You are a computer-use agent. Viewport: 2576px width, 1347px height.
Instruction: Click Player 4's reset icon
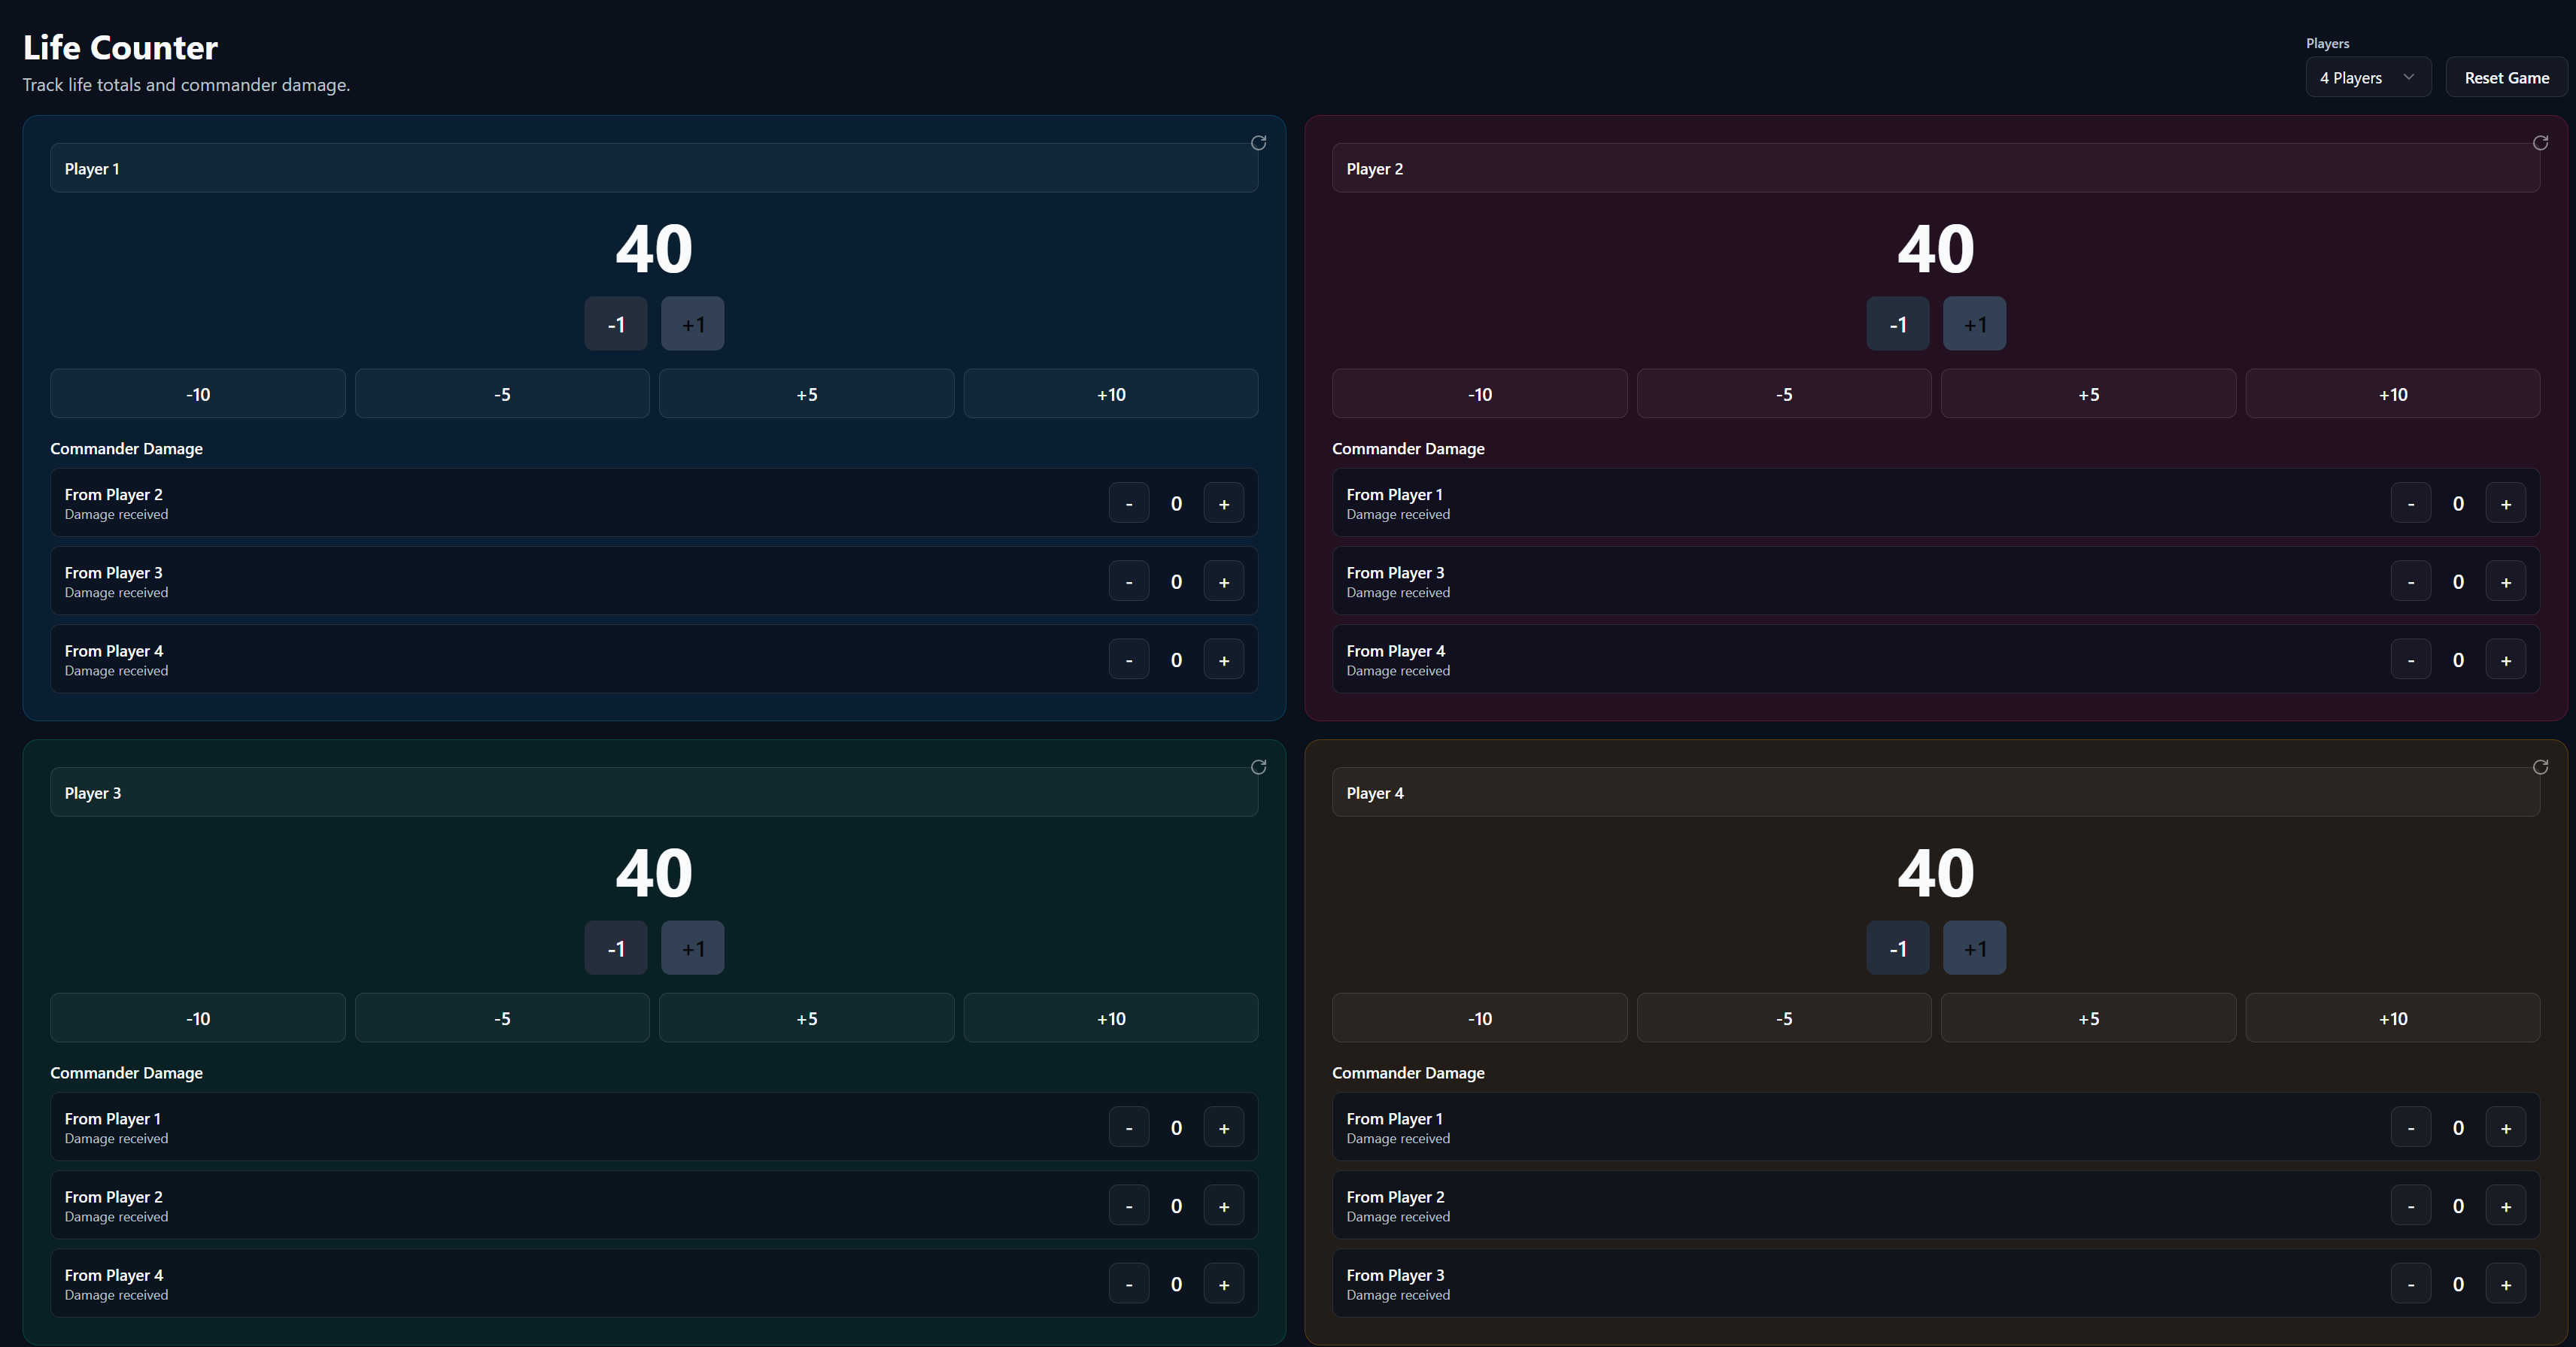click(2539, 767)
